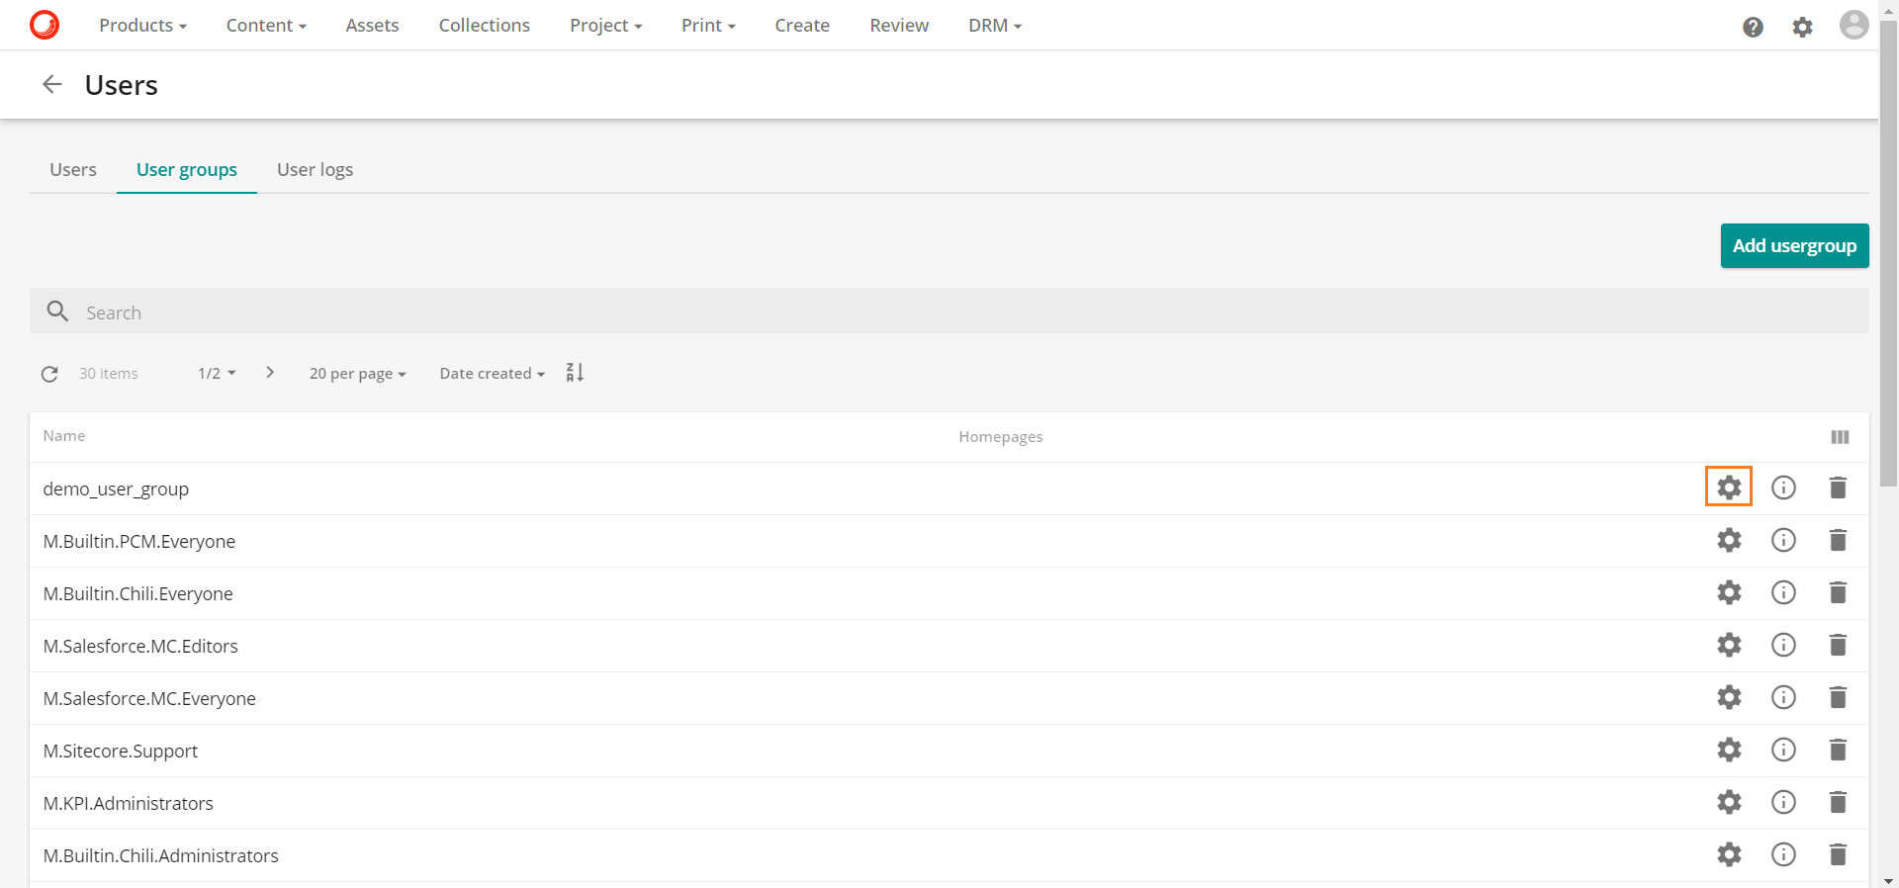
Task: Click the refresh list icon
Action: (x=49, y=374)
